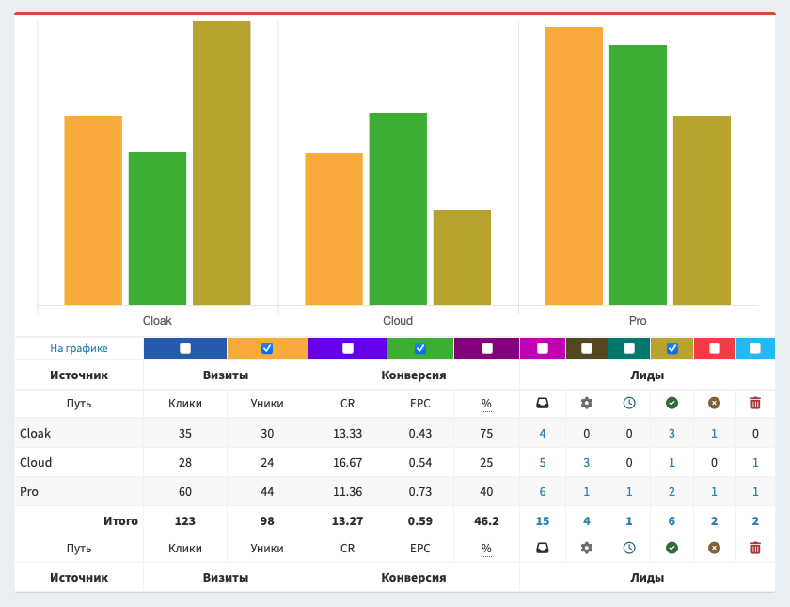Uncheck the orange Уники chart checkbox

267,348
